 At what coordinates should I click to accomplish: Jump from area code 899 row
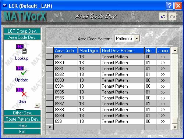(163, 121)
